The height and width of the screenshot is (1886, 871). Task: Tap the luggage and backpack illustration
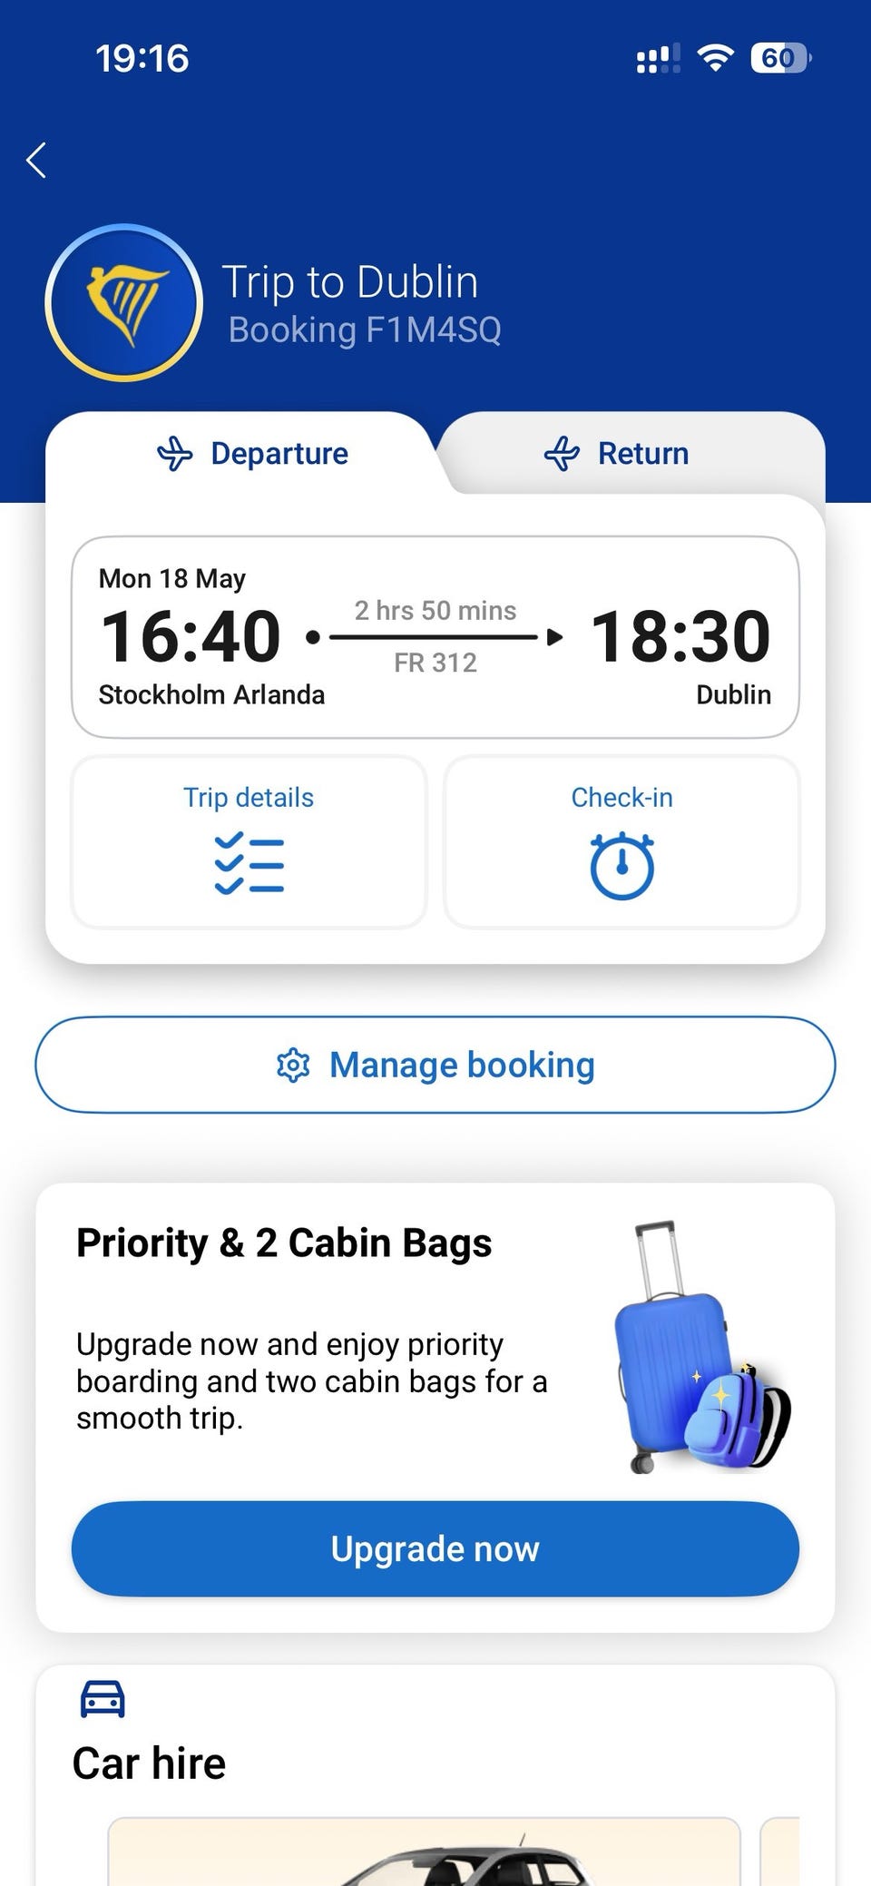tap(700, 1350)
